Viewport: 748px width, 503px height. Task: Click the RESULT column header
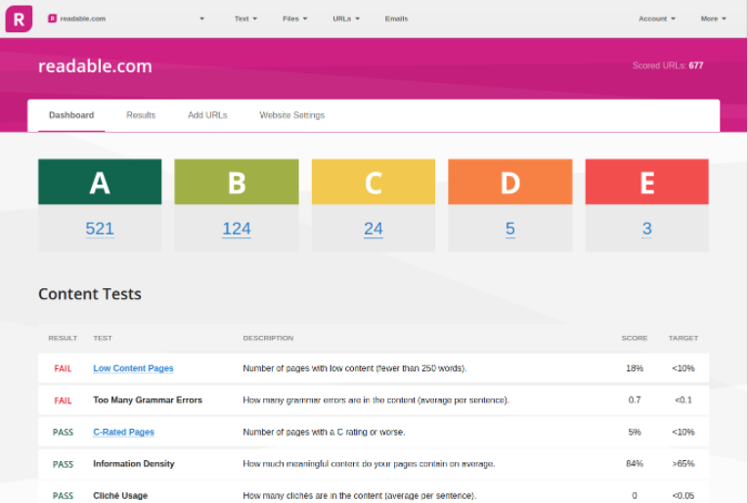[63, 338]
